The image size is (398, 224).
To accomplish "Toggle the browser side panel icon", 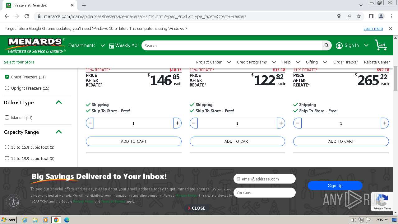I will (371, 16).
